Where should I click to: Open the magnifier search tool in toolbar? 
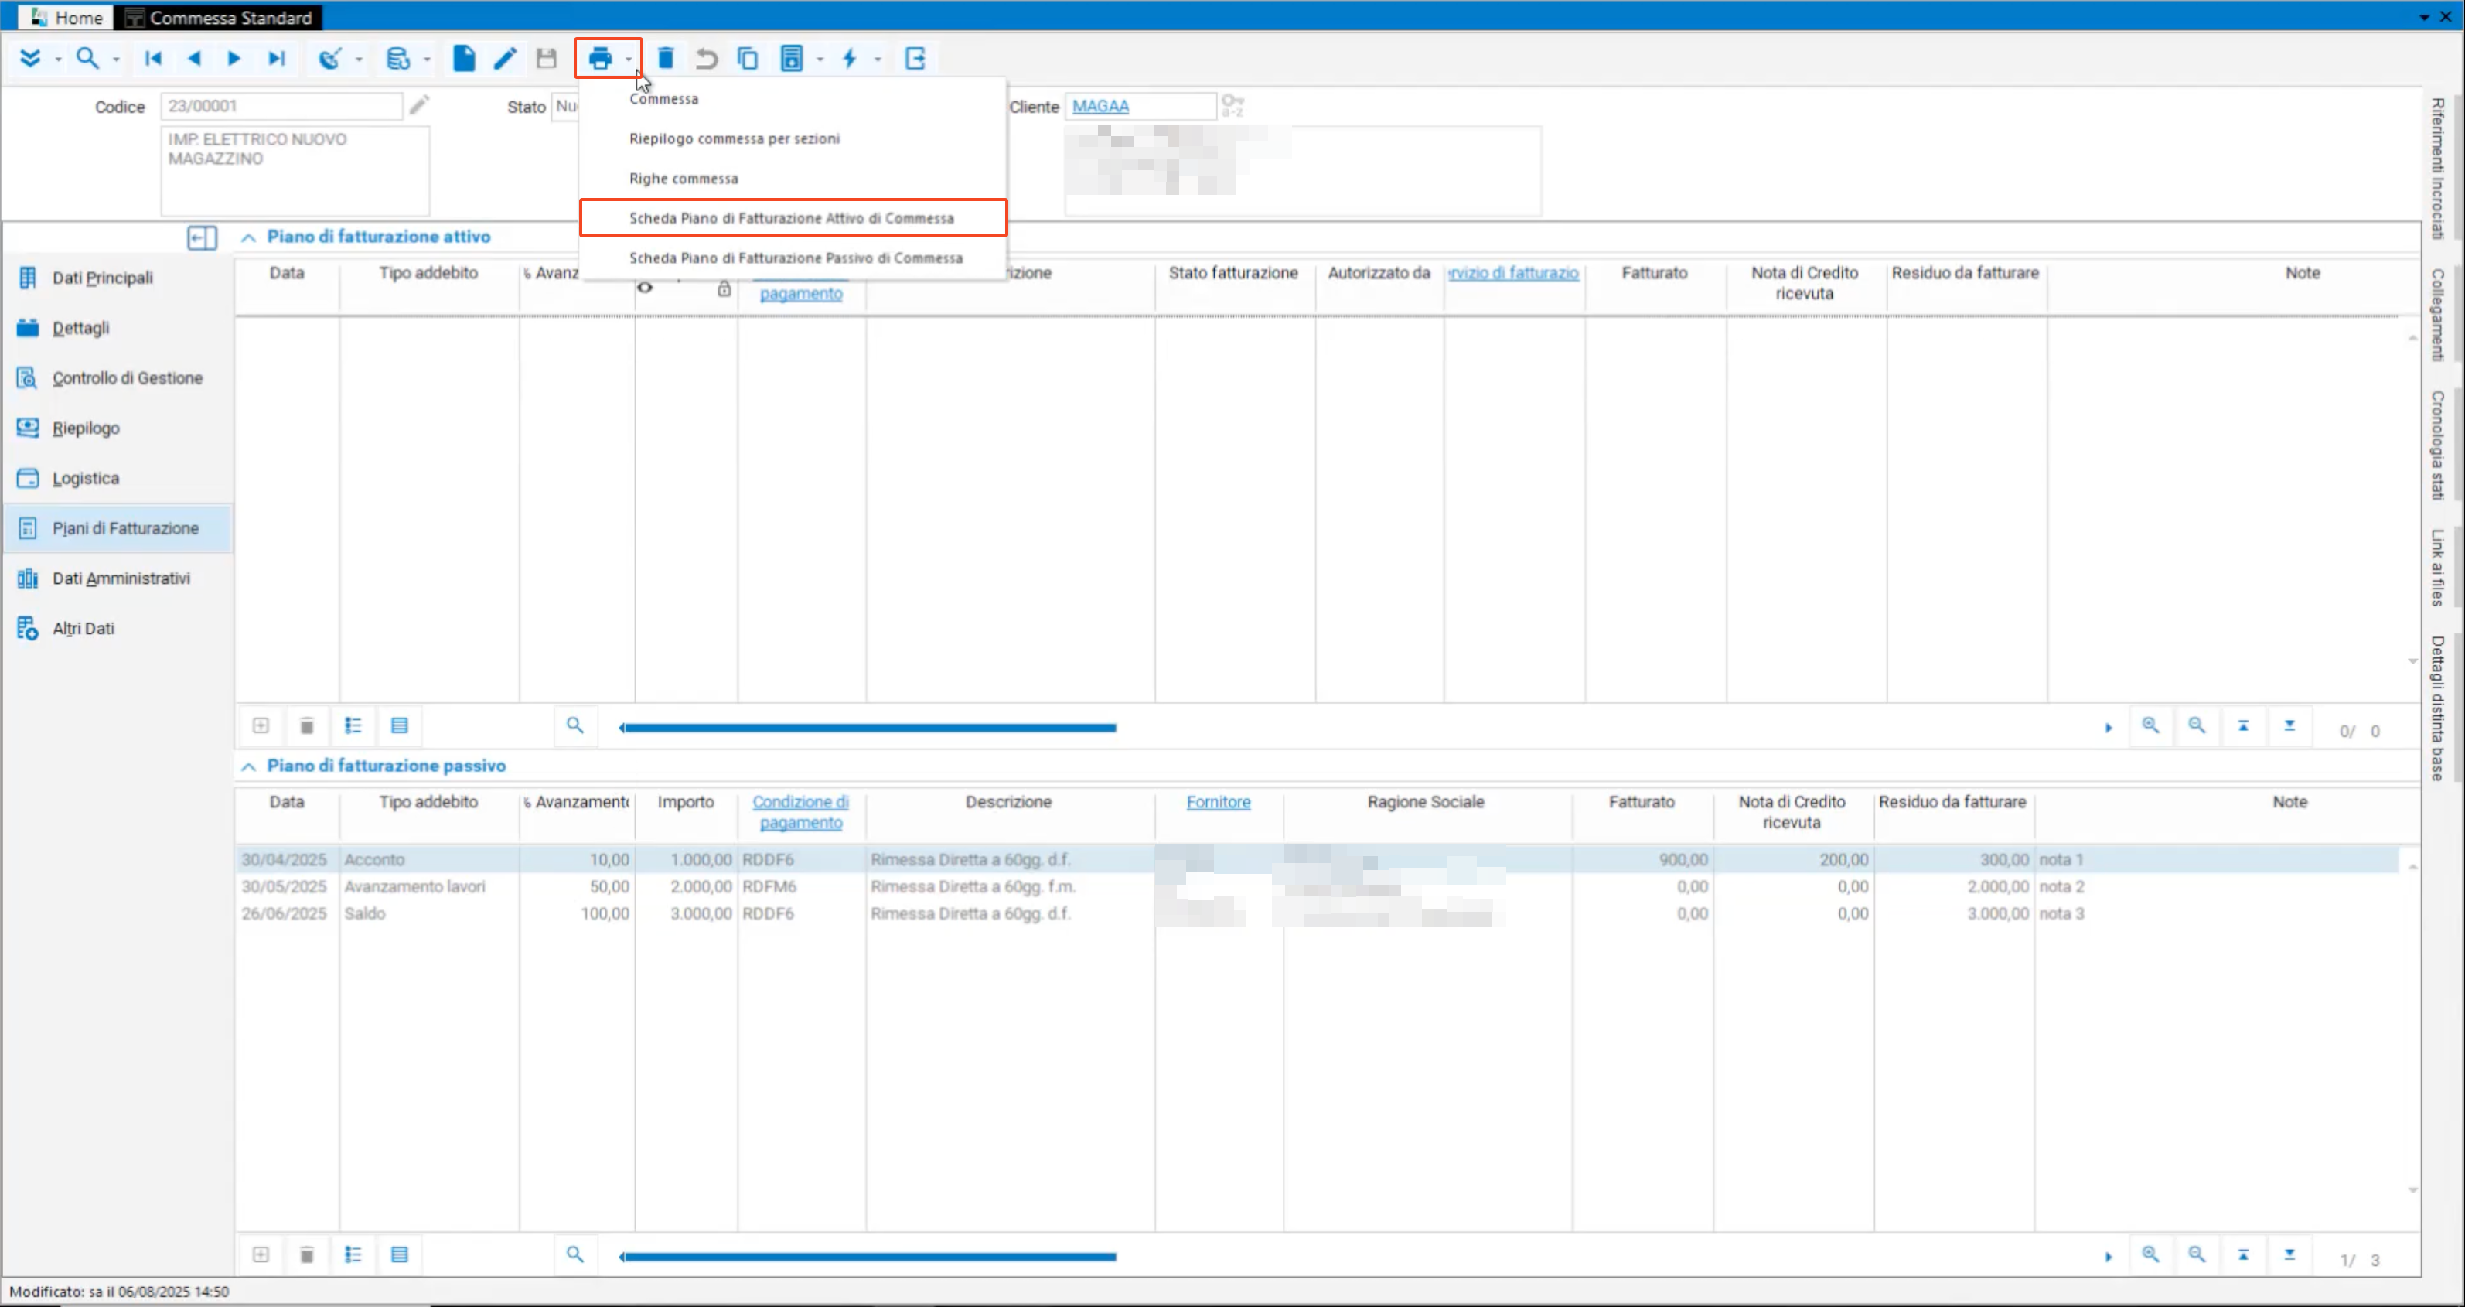tap(87, 58)
